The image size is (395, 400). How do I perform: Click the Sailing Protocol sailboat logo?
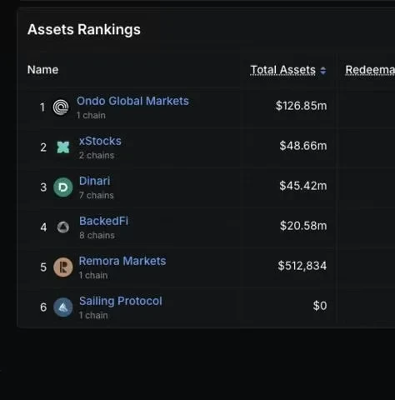[63, 307]
